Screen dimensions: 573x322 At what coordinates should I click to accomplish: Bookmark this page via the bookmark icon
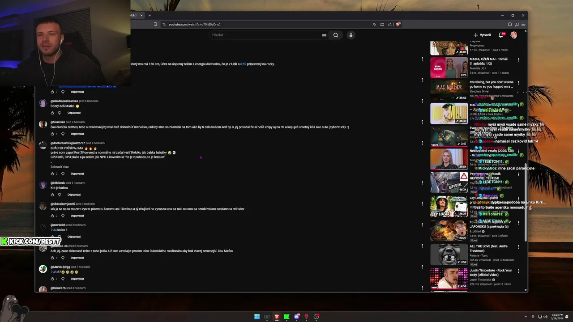[155, 24]
